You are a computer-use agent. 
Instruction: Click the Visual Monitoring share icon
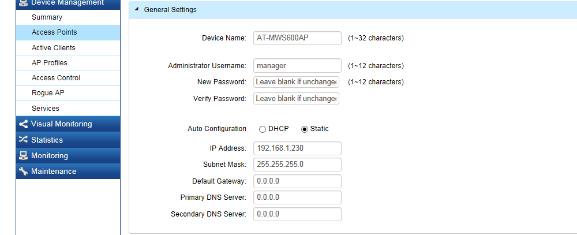(23, 124)
